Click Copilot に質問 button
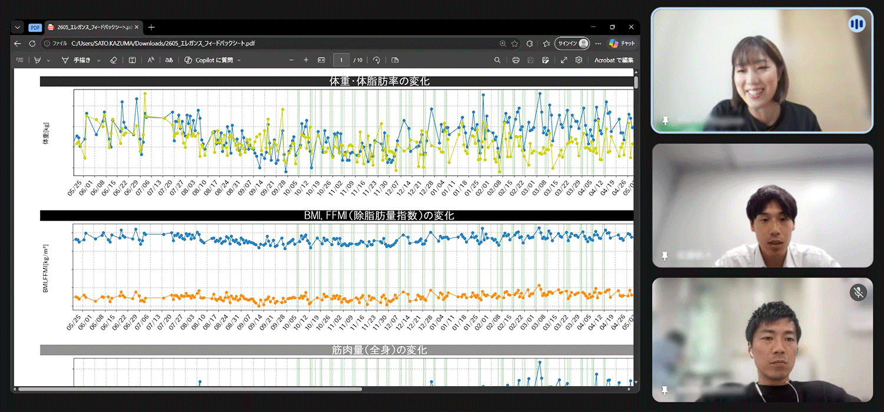Image resolution: width=884 pixels, height=412 pixels. click(x=209, y=60)
